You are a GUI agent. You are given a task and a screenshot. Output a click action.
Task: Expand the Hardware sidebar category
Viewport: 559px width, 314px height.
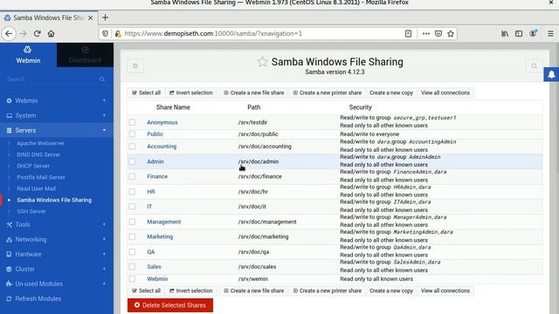coord(57,254)
